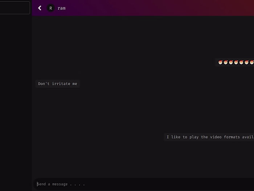Image resolution: width=254 pixels, height=191 pixels.
Task: Click the fourth Santa emoji in the row
Action: [236, 62]
